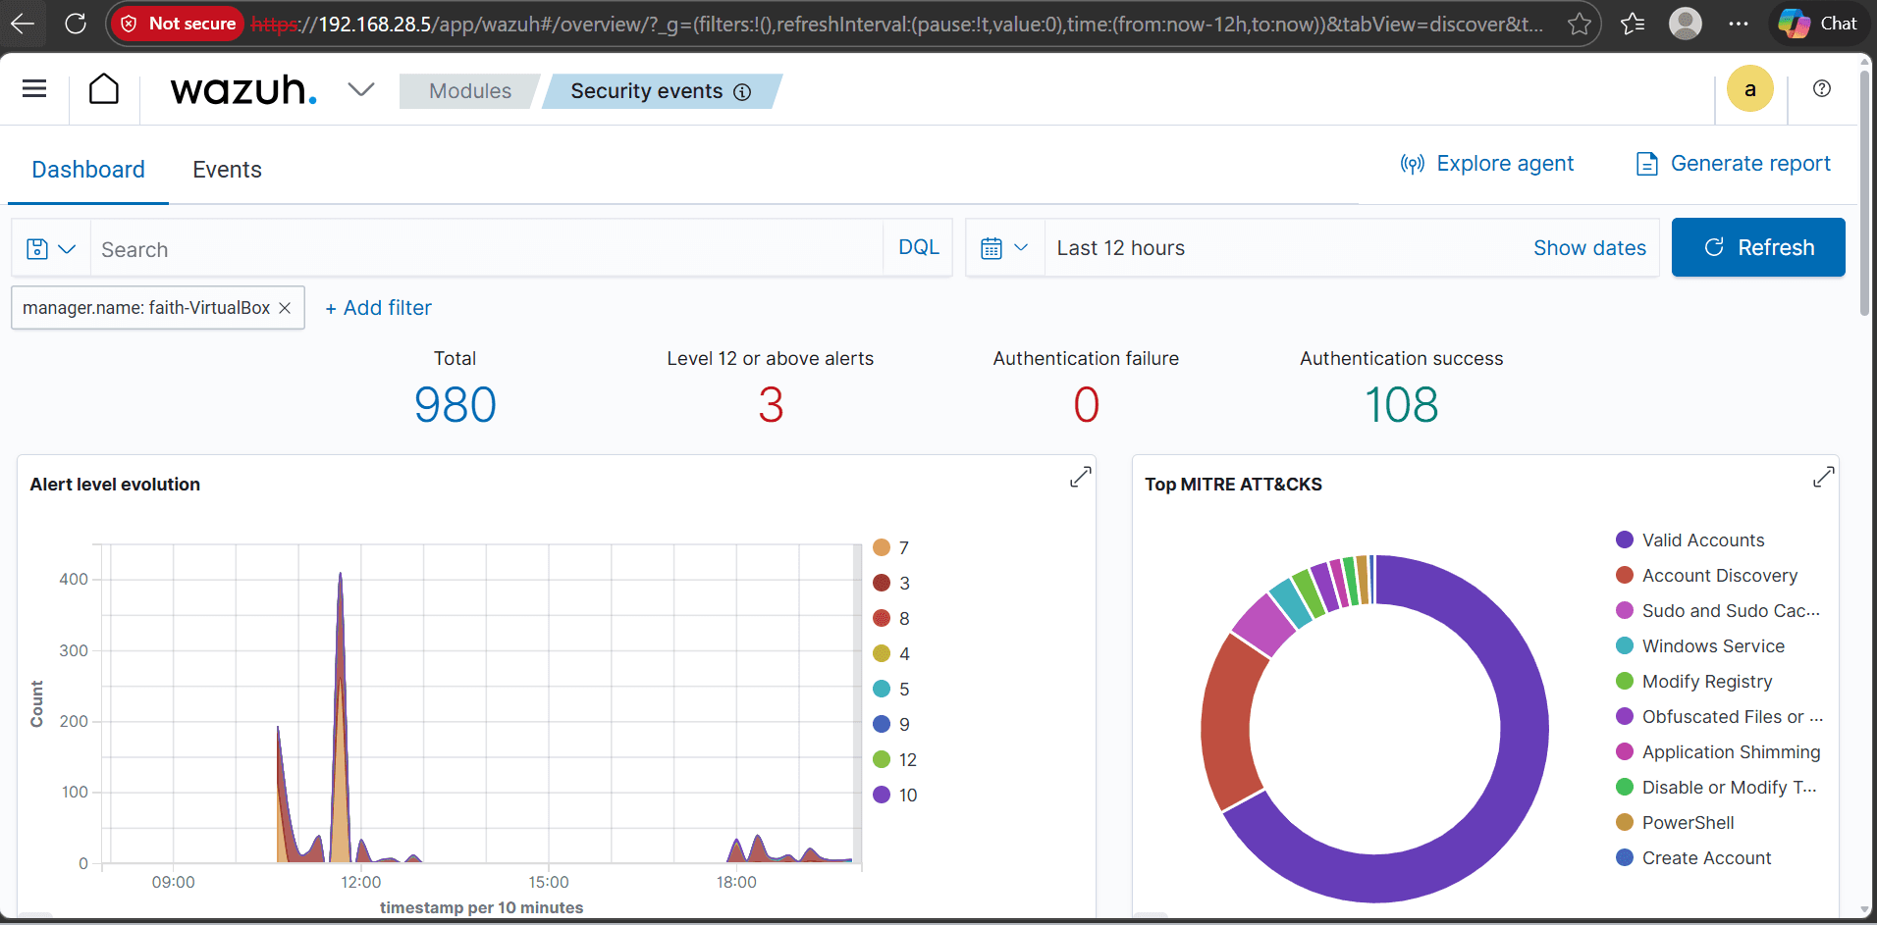Click Explore agent
The height and width of the screenshot is (925, 1877).
[x=1486, y=164]
